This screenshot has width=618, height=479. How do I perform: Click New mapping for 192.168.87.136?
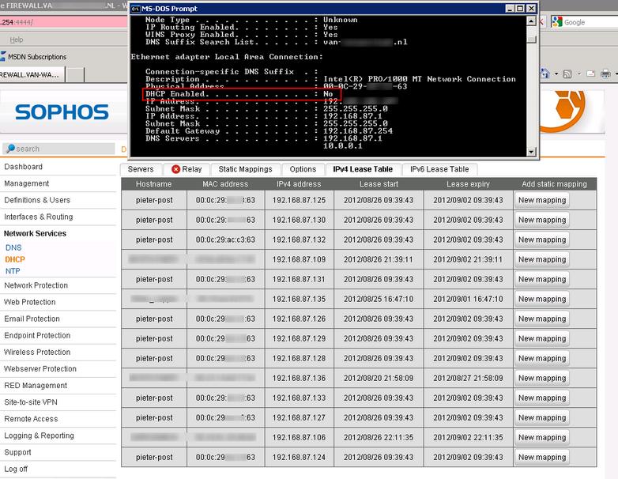click(x=542, y=378)
